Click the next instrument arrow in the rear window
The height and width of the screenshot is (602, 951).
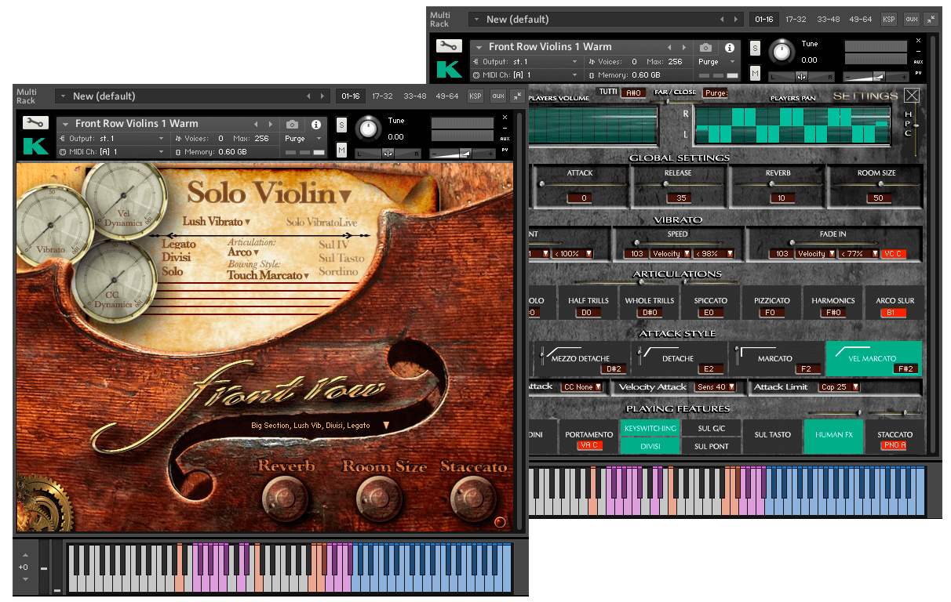(x=684, y=47)
